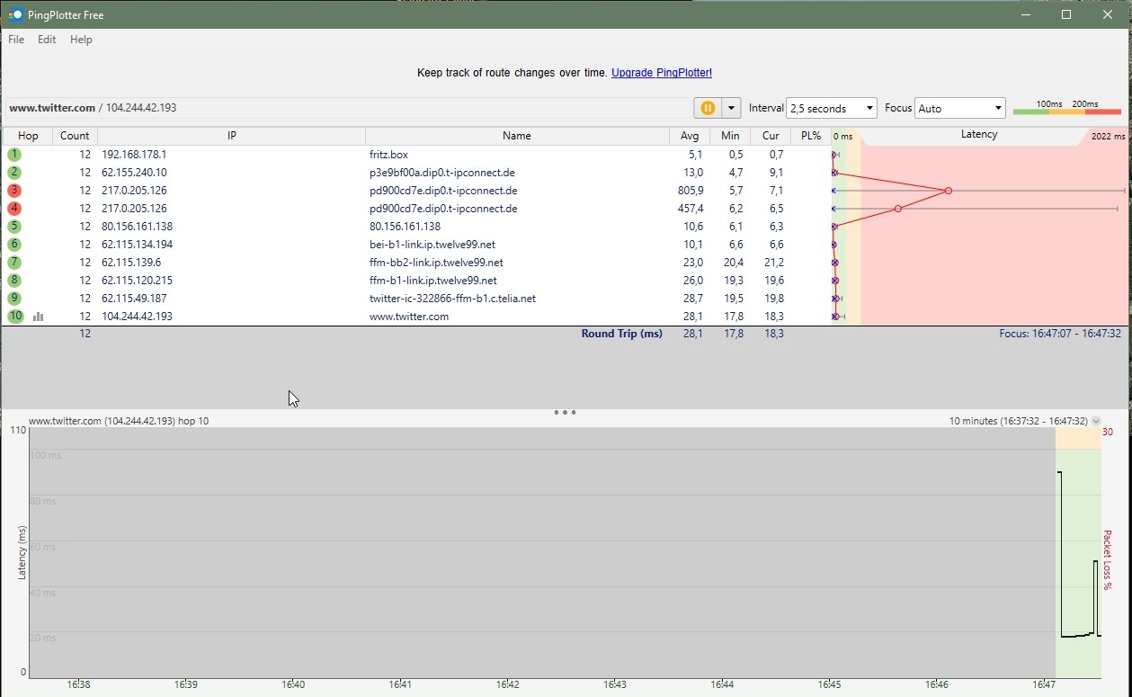This screenshot has height=697, width=1132.
Task: Select hop 10 green circle icon
Action: (x=15, y=317)
